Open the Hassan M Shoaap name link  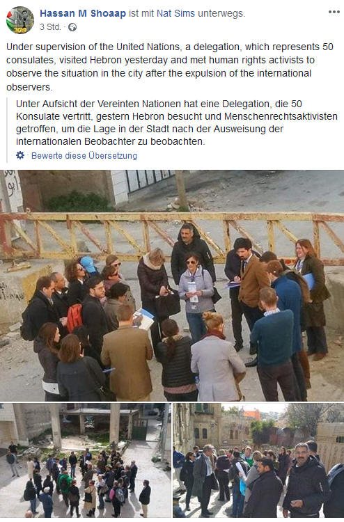coord(83,13)
